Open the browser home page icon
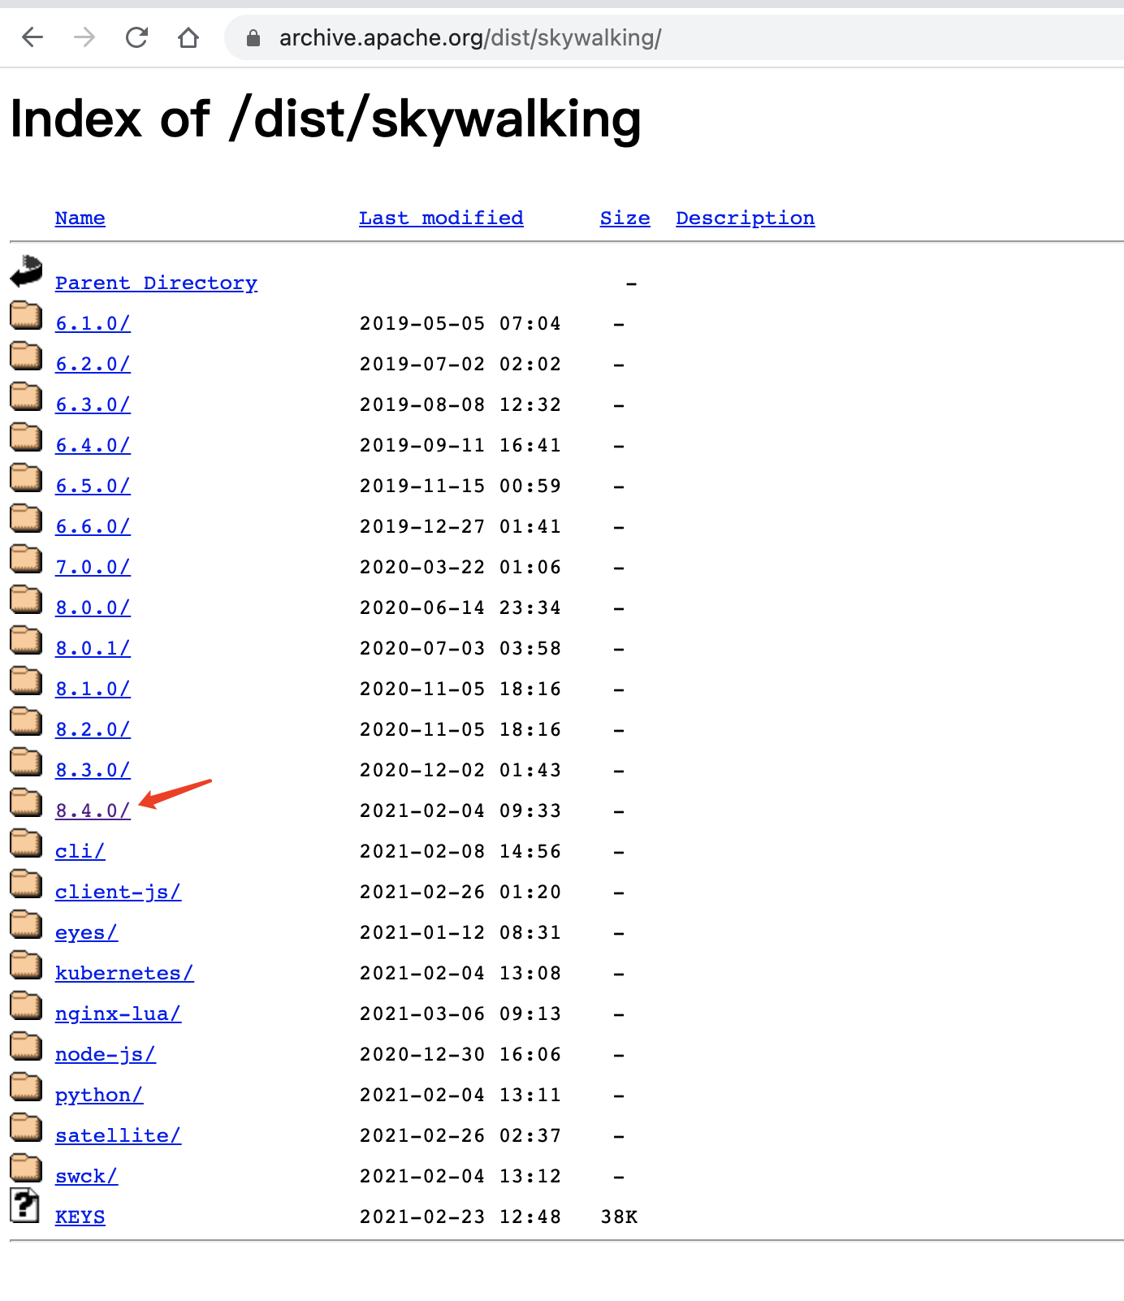Screen dimensions: 1124x1301 (x=188, y=37)
